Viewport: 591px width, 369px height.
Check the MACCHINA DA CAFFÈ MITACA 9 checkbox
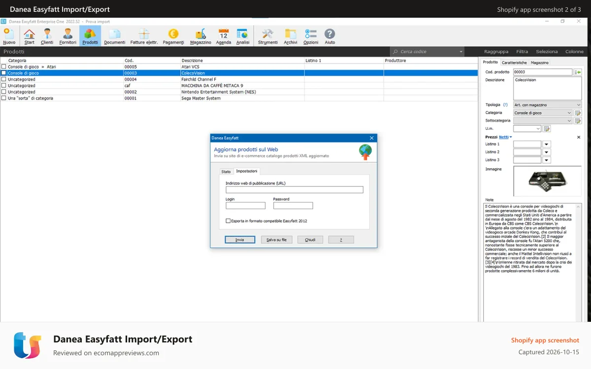coord(4,86)
